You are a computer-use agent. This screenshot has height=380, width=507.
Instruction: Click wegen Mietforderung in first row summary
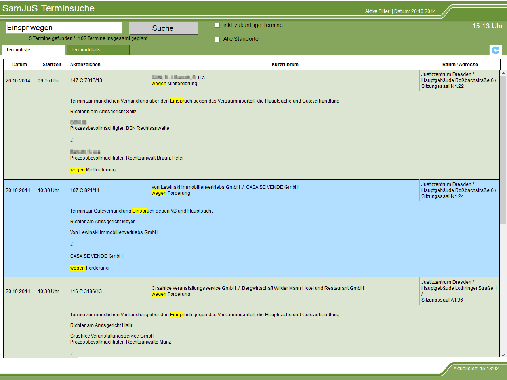pyautogui.click(x=174, y=84)
